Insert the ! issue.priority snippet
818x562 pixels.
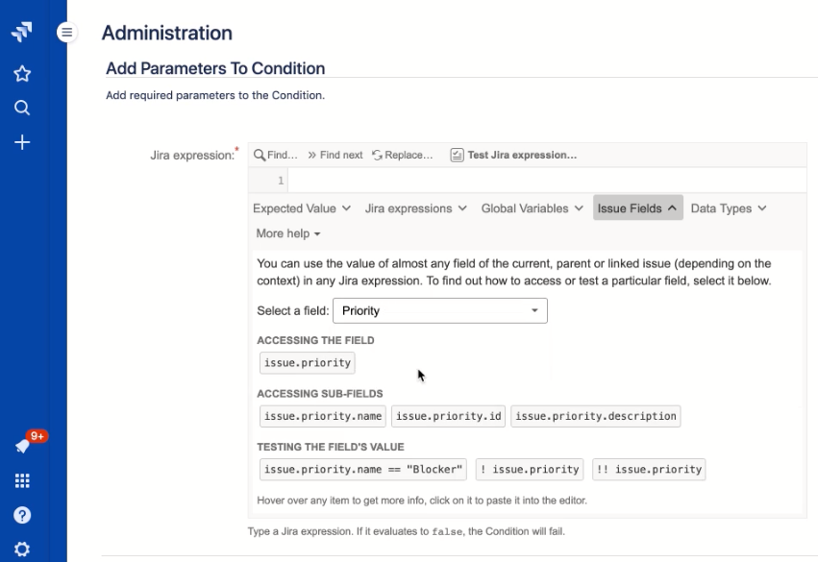(x=530, y=469)
